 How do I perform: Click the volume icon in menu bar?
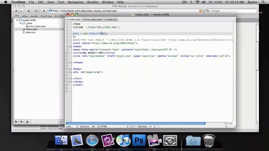point(204,2)
